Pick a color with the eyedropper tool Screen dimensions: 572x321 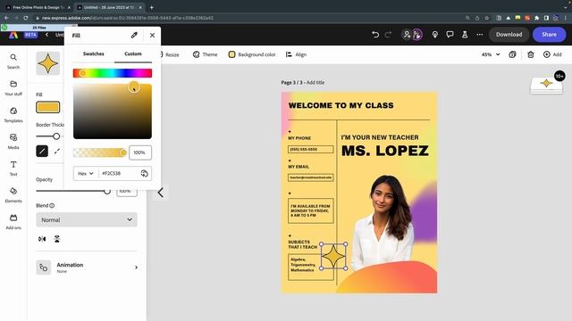(x=134, y=35)
